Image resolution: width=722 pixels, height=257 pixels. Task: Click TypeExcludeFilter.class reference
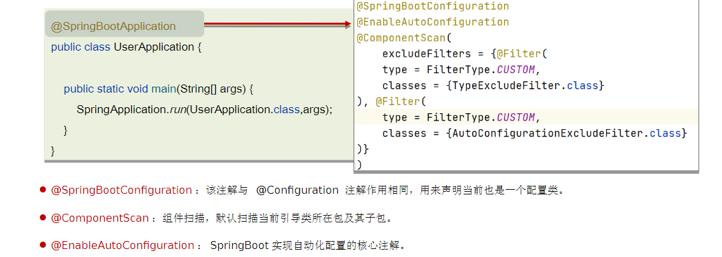[525, 85]
